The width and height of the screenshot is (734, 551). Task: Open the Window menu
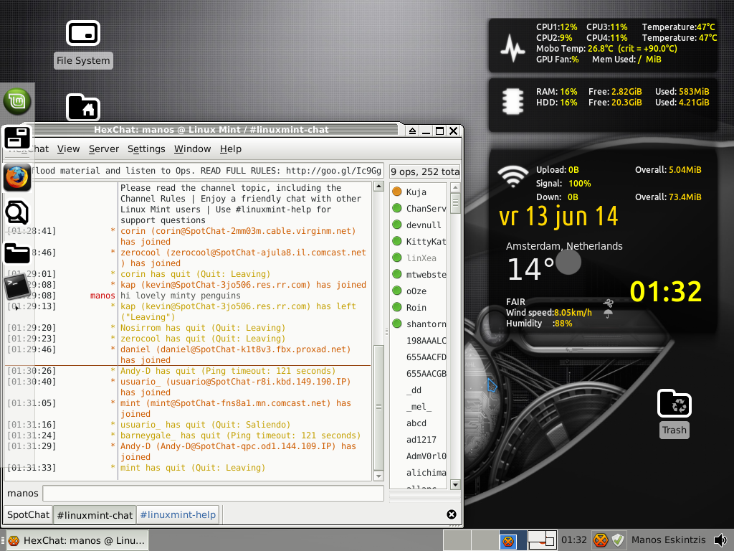tap(192, 149)
